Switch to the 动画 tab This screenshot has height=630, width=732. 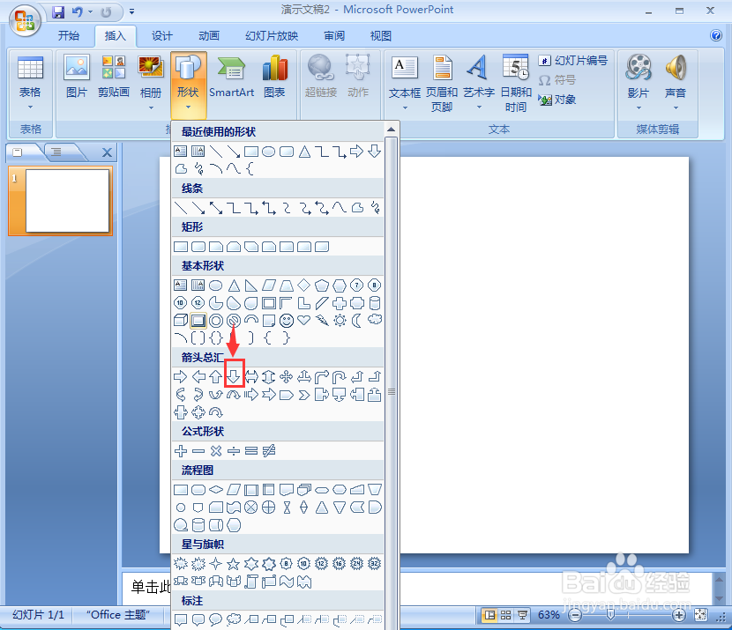(209, 36)
